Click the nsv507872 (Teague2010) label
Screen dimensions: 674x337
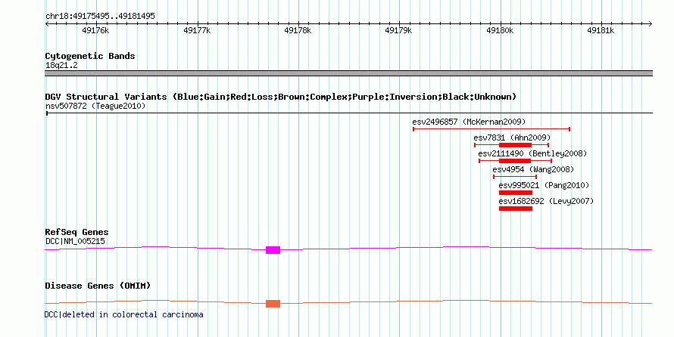click(x=95, y=106)
